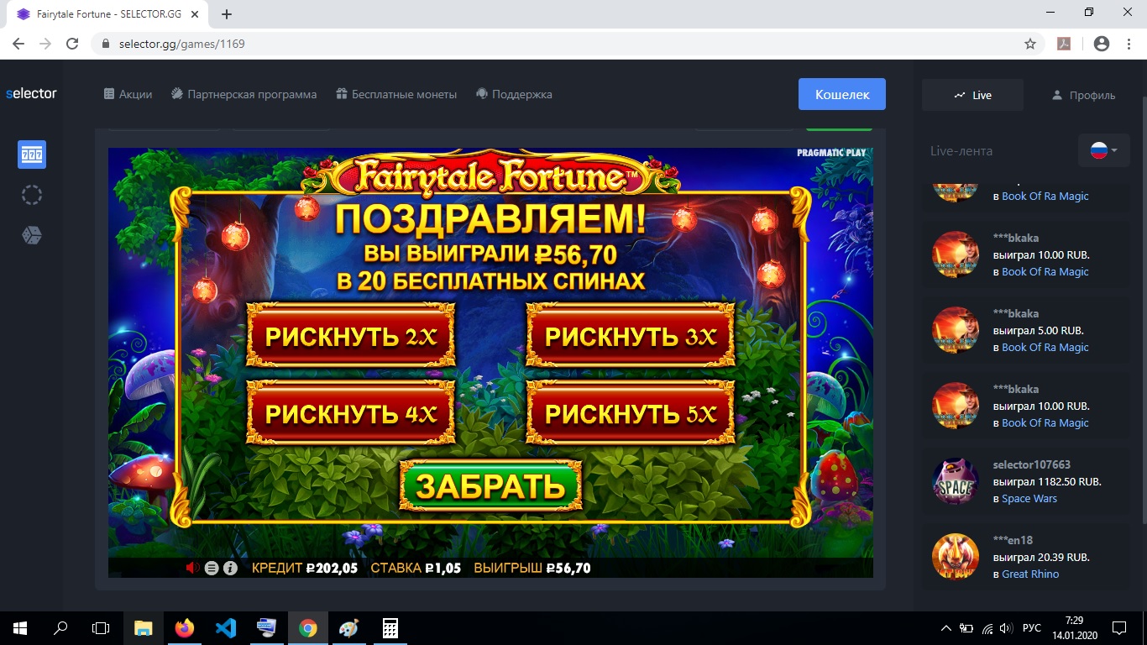The image size is (1147, 645).
Task: Open the Поддержка page
Action: [514, 94]
